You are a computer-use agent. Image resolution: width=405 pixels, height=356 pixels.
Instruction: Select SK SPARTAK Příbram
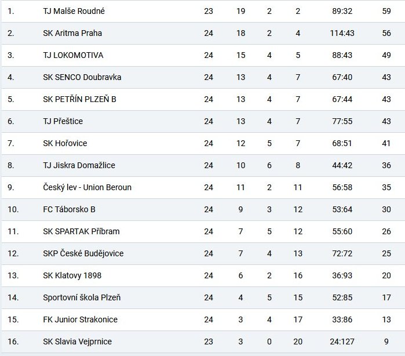point(81,231)
